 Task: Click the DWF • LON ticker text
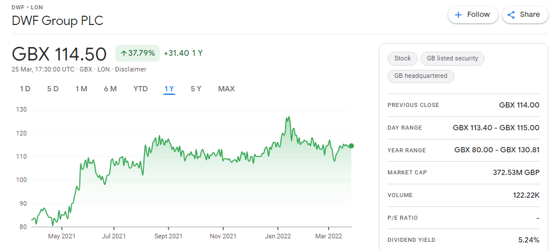[27, 7]
